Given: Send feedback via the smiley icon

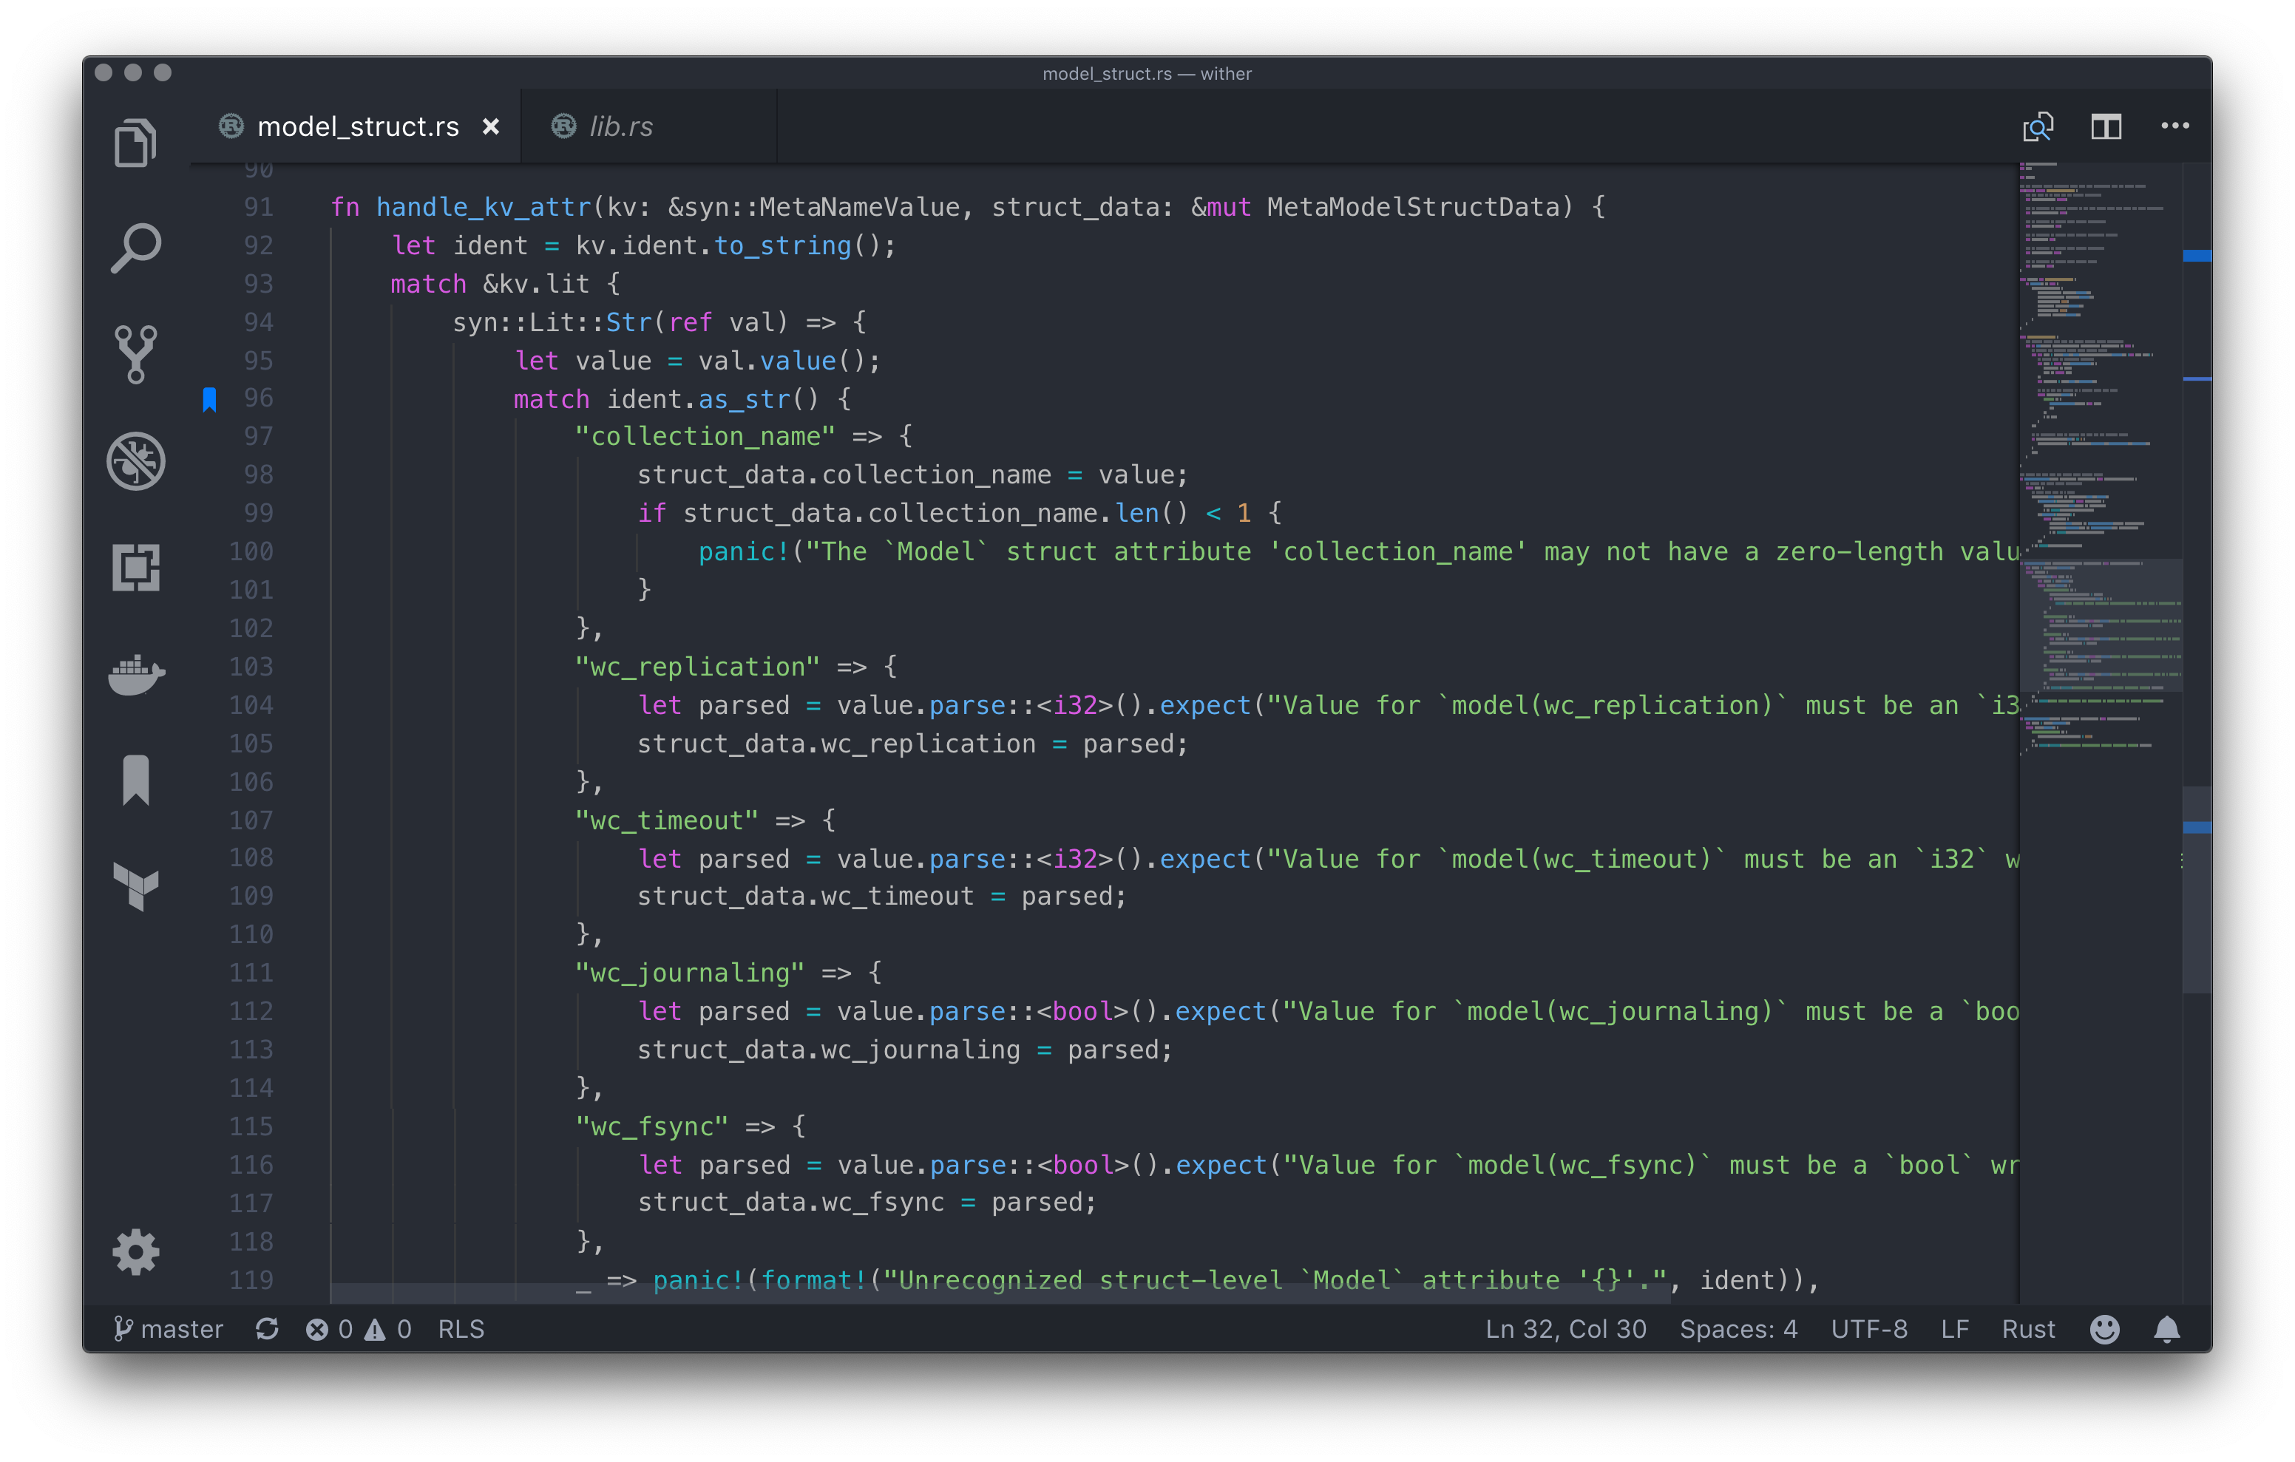Looking at the screenshot, I should (2104, 1328).
